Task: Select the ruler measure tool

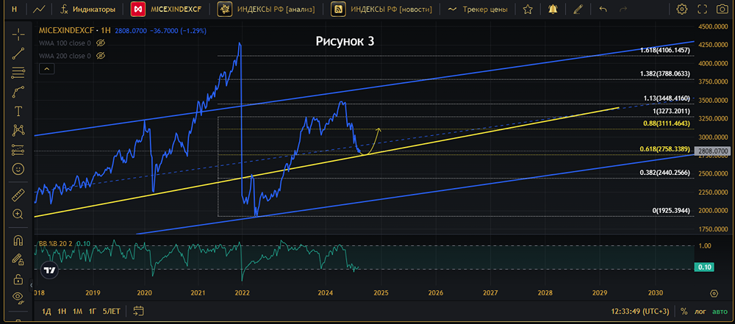Action: point(18,194)
